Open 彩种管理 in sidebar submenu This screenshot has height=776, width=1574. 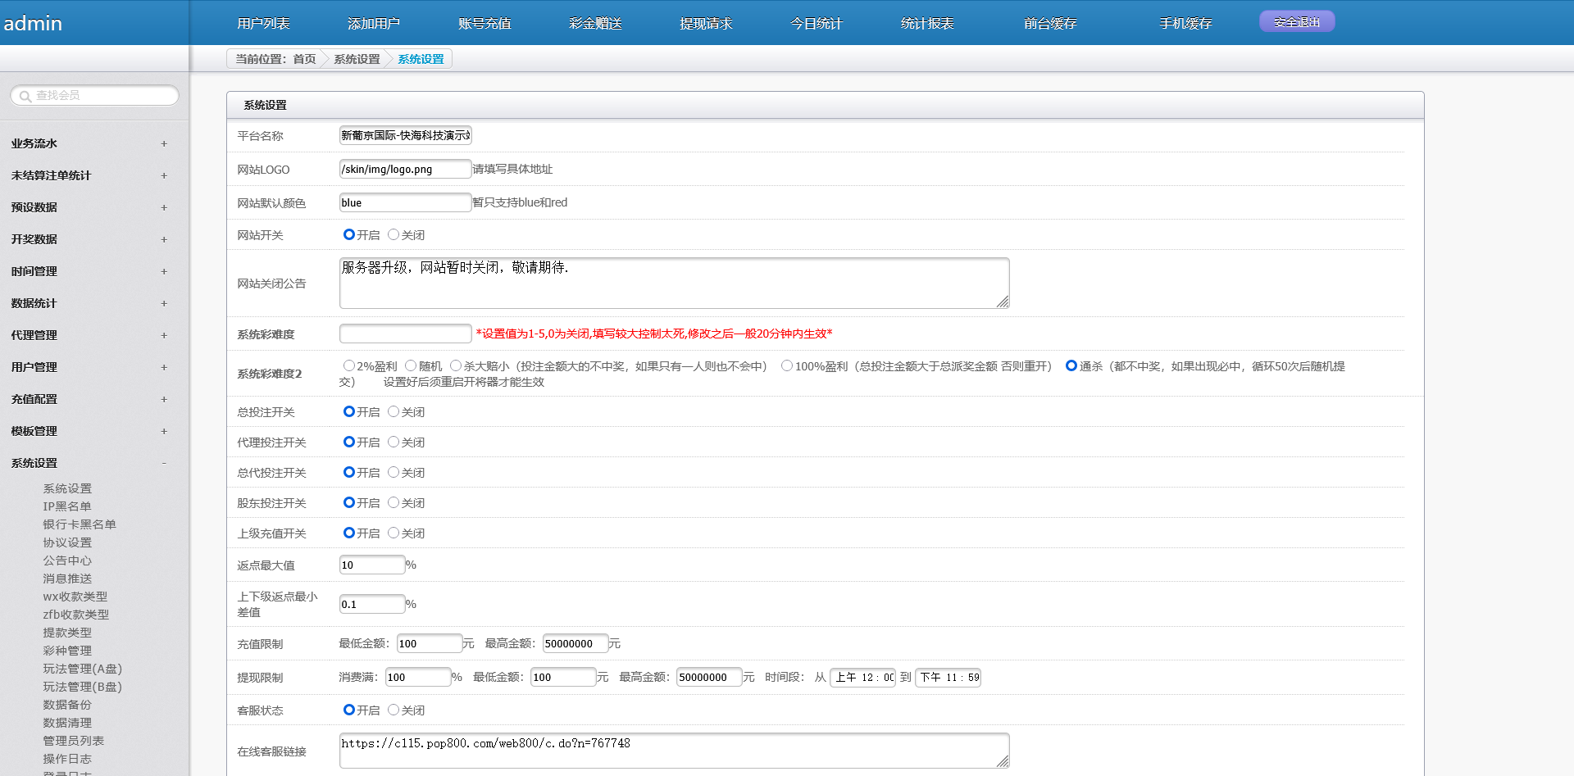coord(67,651)
